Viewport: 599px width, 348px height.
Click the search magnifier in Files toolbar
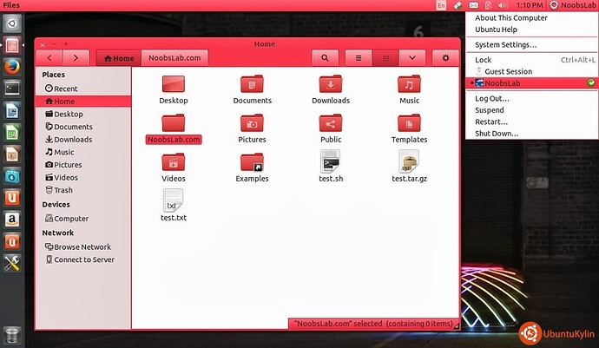coord(325,58)
